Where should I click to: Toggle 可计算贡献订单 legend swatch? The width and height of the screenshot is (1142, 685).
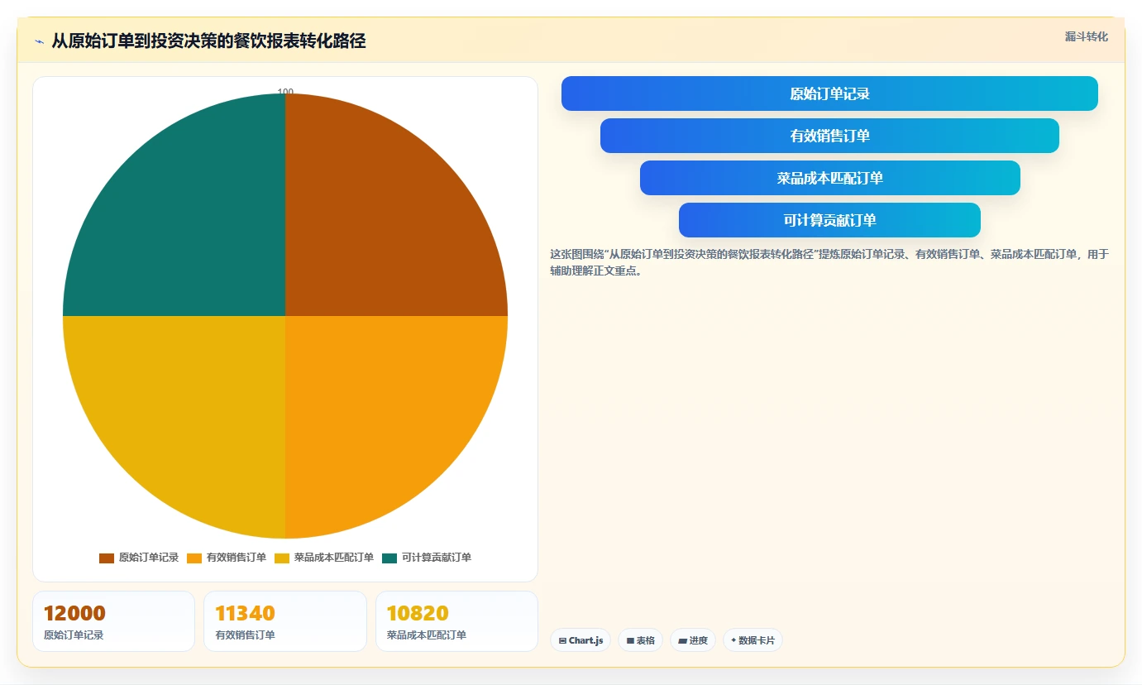[x=389, y=558]
